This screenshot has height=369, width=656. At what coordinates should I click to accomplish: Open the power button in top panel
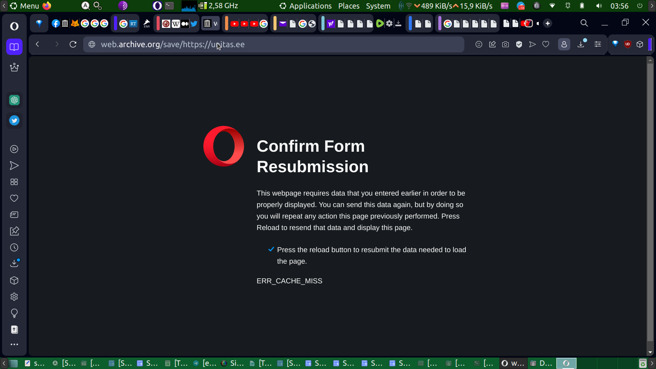(x=640, y=6)
